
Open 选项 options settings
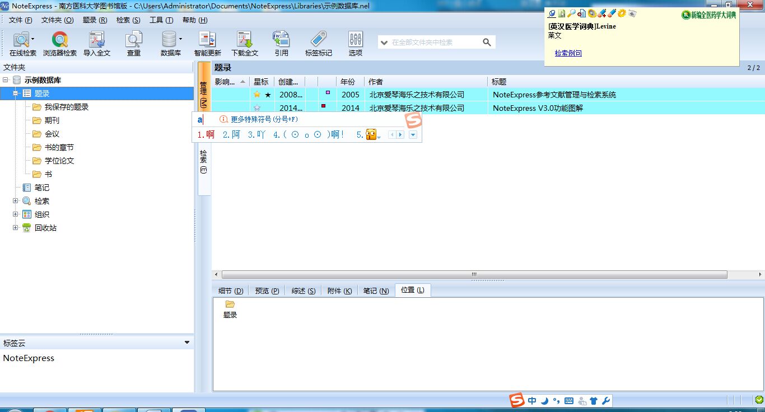pyautogui.click(x=356, y=44)
